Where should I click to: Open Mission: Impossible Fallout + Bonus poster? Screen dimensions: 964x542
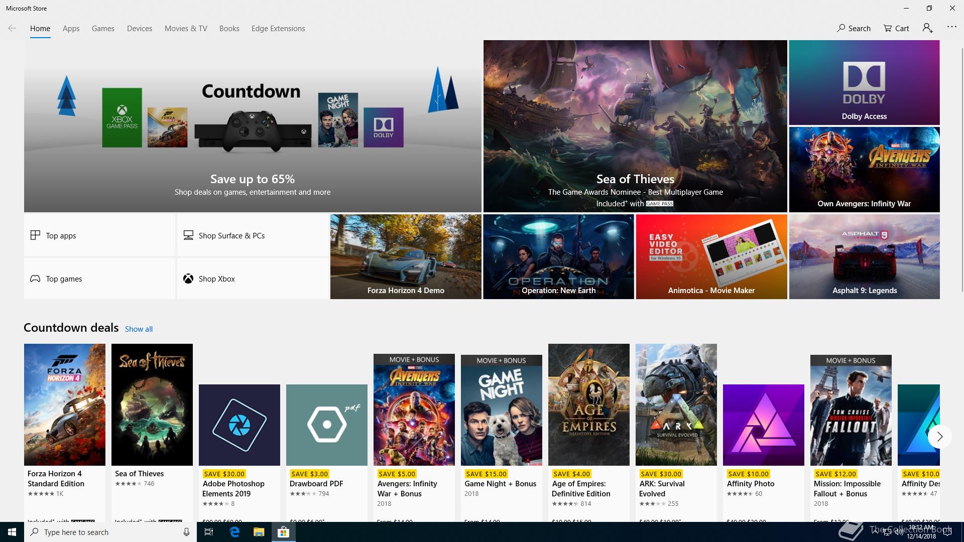[x=851, y=410]
